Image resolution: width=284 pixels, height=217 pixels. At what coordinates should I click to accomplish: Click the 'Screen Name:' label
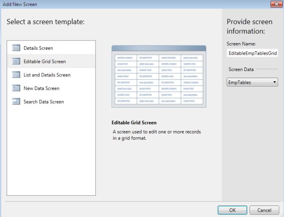click(241, 44)
